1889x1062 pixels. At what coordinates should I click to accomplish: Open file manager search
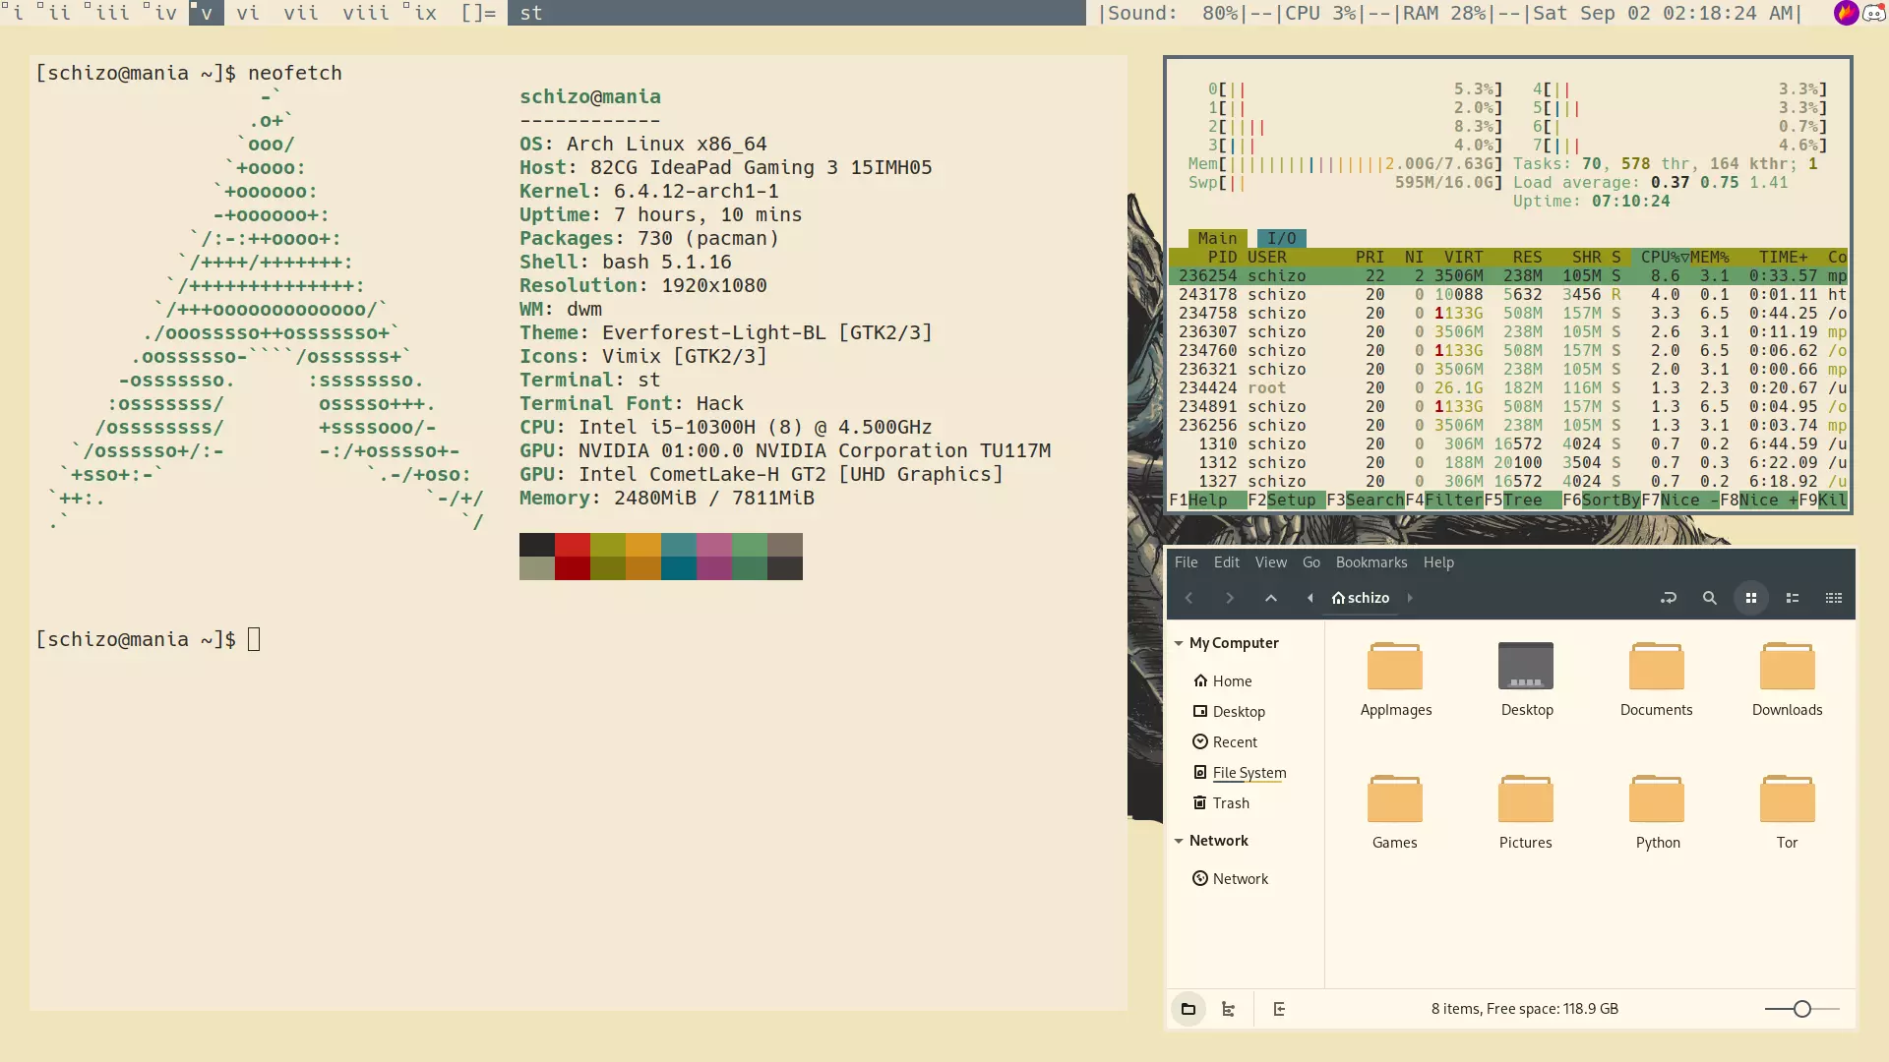pos(1709,598)
